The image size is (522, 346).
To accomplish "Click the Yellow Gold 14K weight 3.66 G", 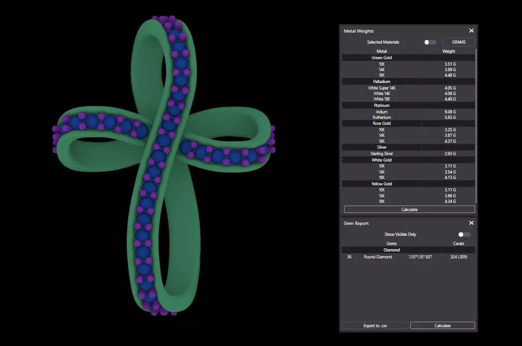I will [x=450, y=196].
